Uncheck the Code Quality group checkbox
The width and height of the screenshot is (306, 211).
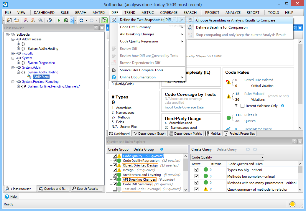pos(115,156)
